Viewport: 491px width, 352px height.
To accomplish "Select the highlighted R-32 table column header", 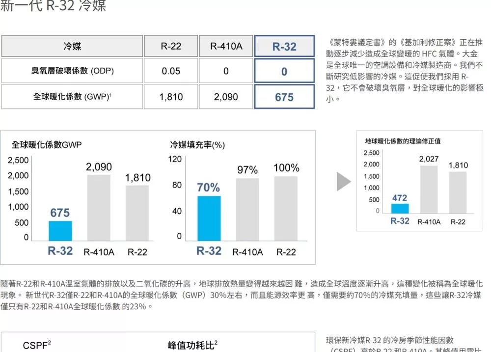I will click(x=284, y=47).
